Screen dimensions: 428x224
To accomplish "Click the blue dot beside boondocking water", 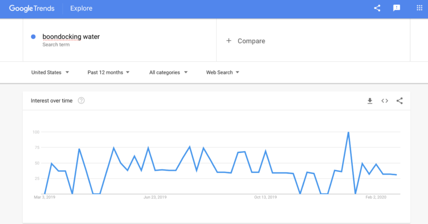I will (33, 37).
